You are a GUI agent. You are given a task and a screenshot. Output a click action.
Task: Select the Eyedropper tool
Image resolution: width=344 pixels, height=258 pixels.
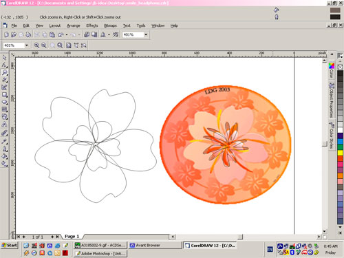click(4, 141)
